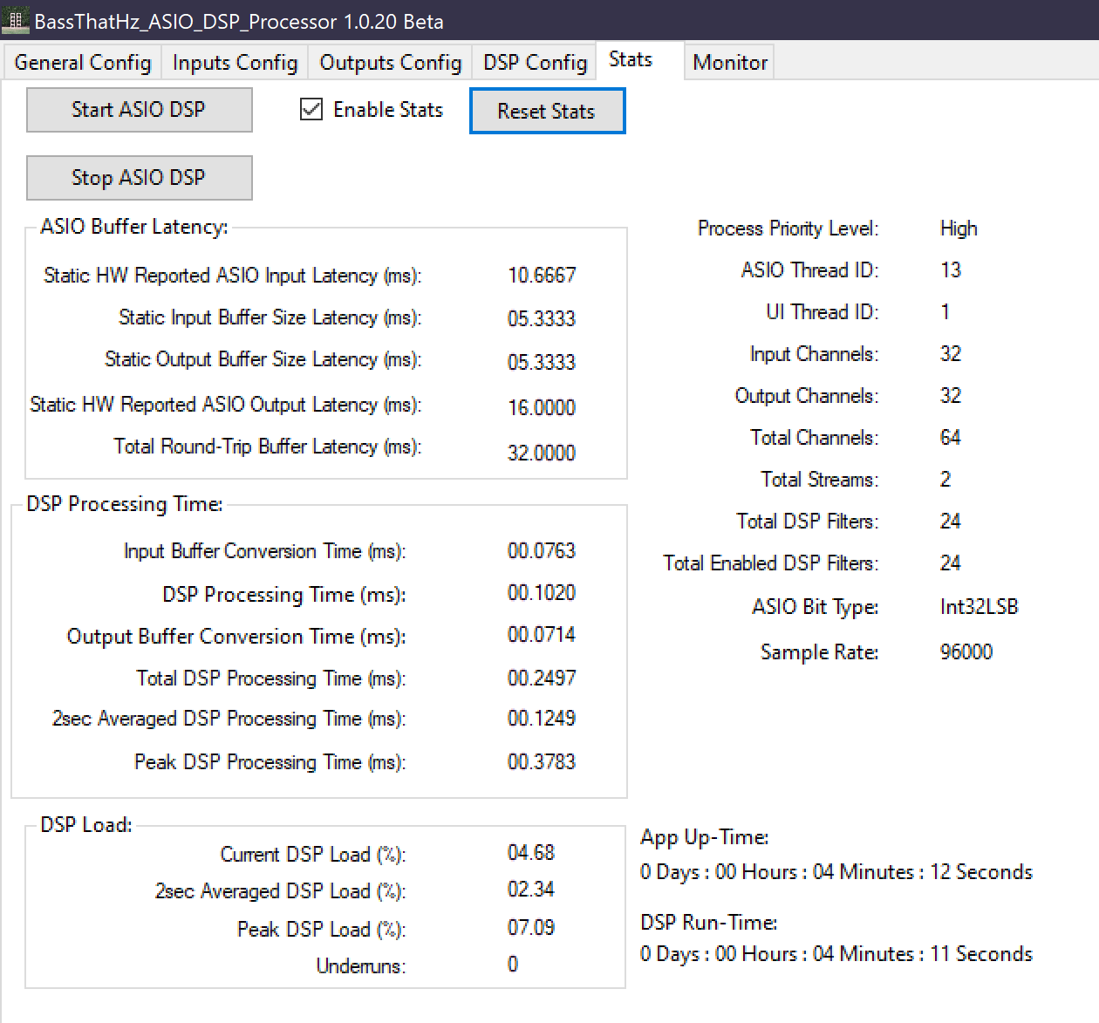Click the app icon in title bar

[x=16, y=19]
